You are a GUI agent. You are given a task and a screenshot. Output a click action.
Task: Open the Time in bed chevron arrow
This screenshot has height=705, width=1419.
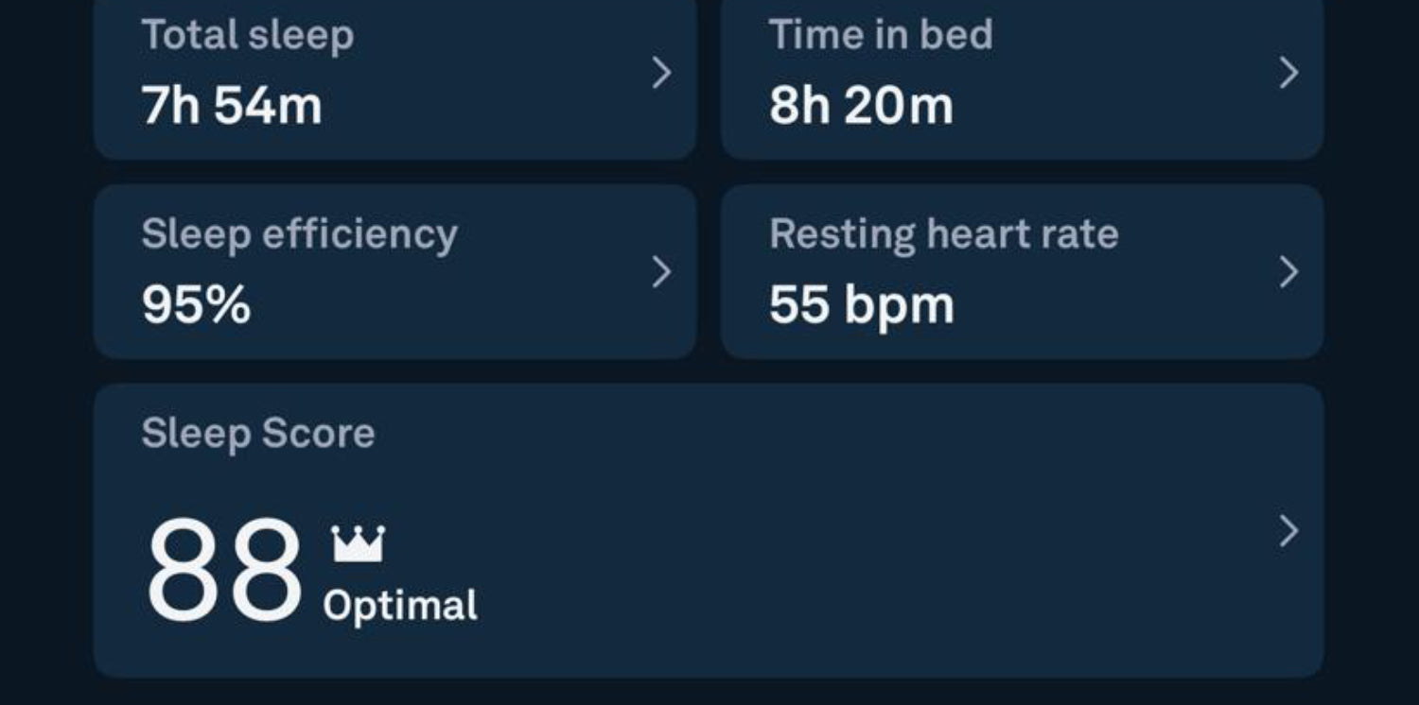pyautogui.click(x=1288, y=73)
